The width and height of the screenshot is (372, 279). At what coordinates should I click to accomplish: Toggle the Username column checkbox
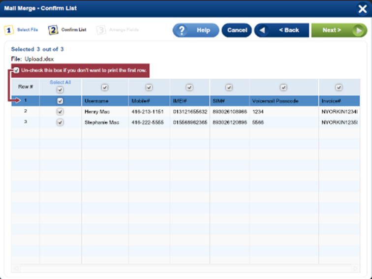(104, 88)
